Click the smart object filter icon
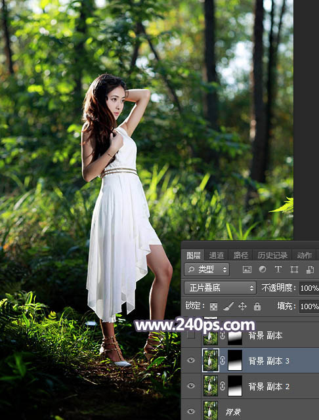Image resolution: width=319 pixels, height=420 pixels. (x=310, y=269)
